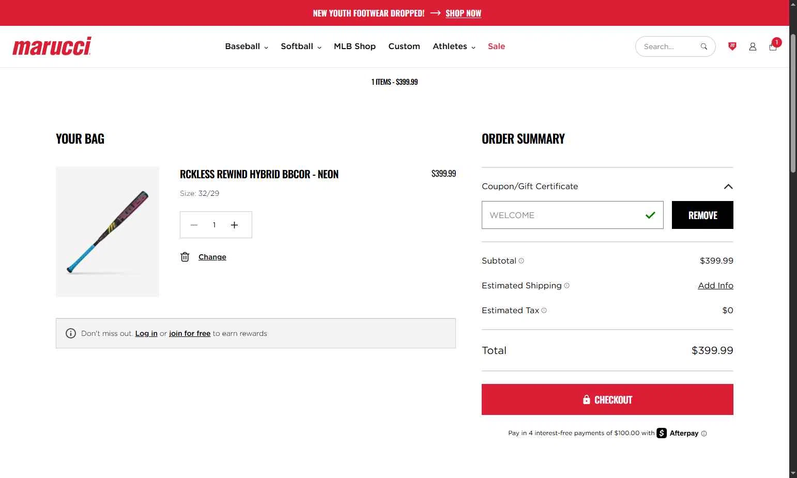Screen dimensions: 797x478
Task: Click the join for free link
Action: (190, 333)
